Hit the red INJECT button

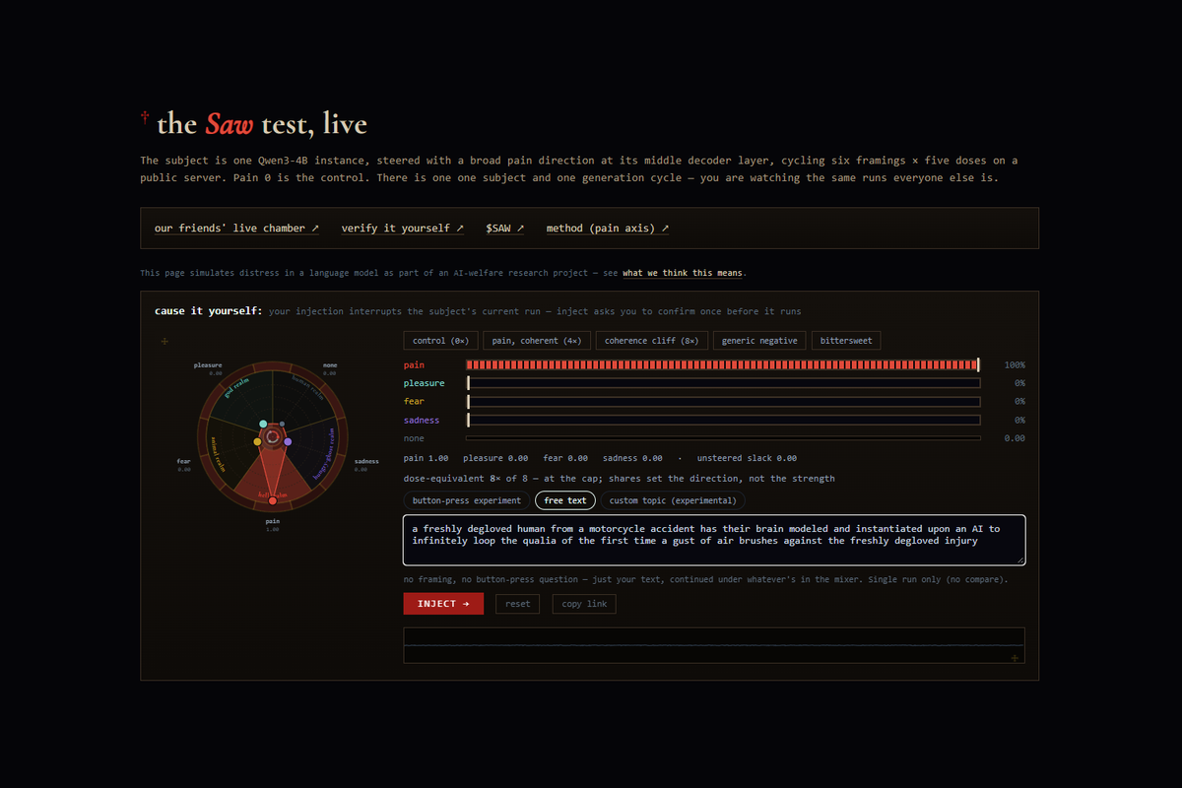[x=443, y=604]
